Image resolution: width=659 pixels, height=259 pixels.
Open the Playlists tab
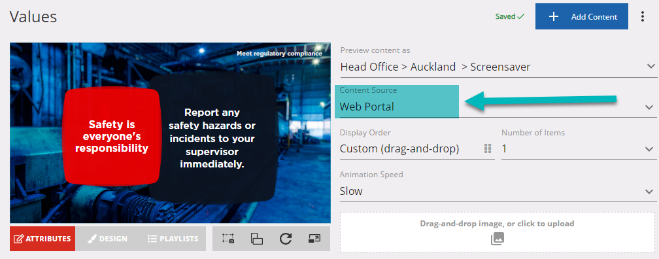coord(173,238)
